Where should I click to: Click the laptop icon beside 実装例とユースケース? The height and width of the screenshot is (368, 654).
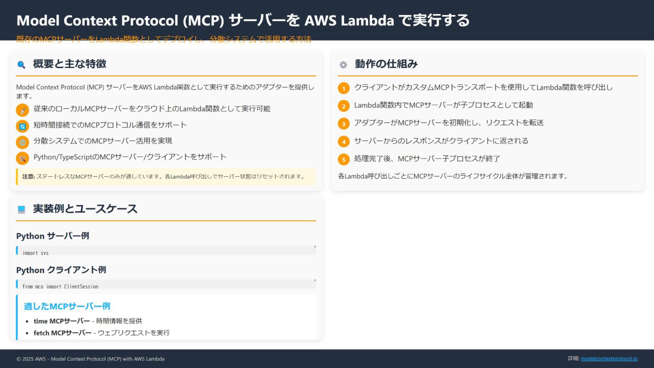point(21,209)
